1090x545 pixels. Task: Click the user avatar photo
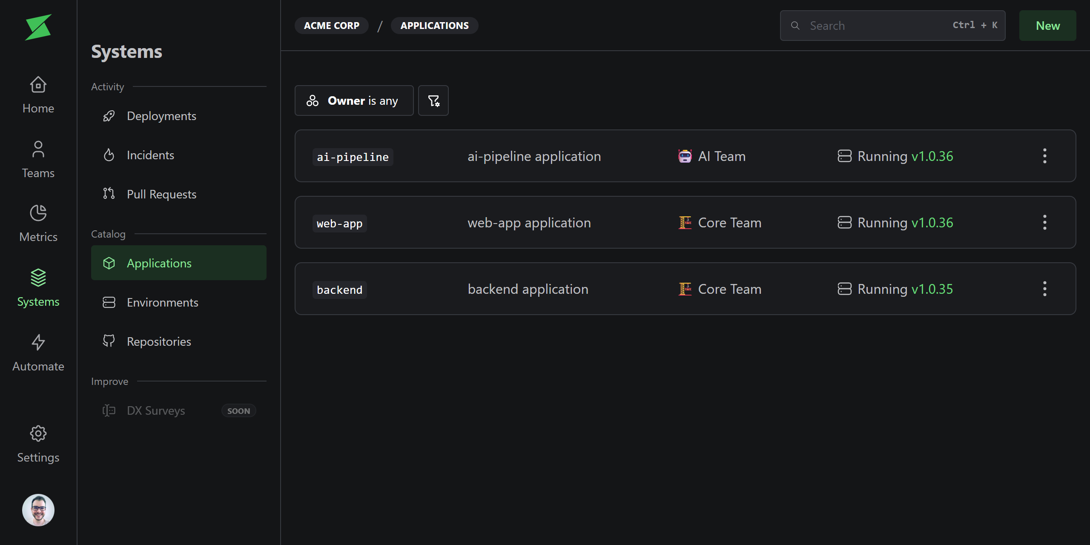tap(38, 510)
